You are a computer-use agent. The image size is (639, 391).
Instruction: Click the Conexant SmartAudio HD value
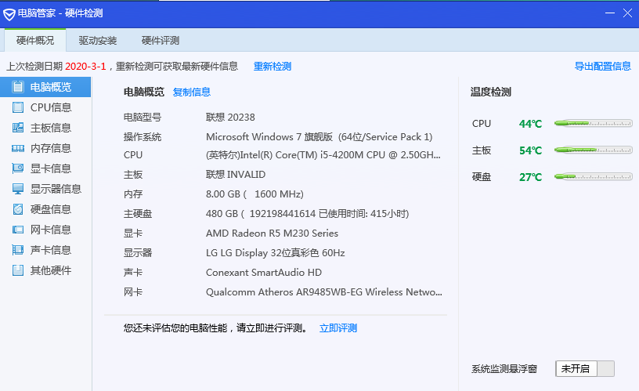coord(264,273)
